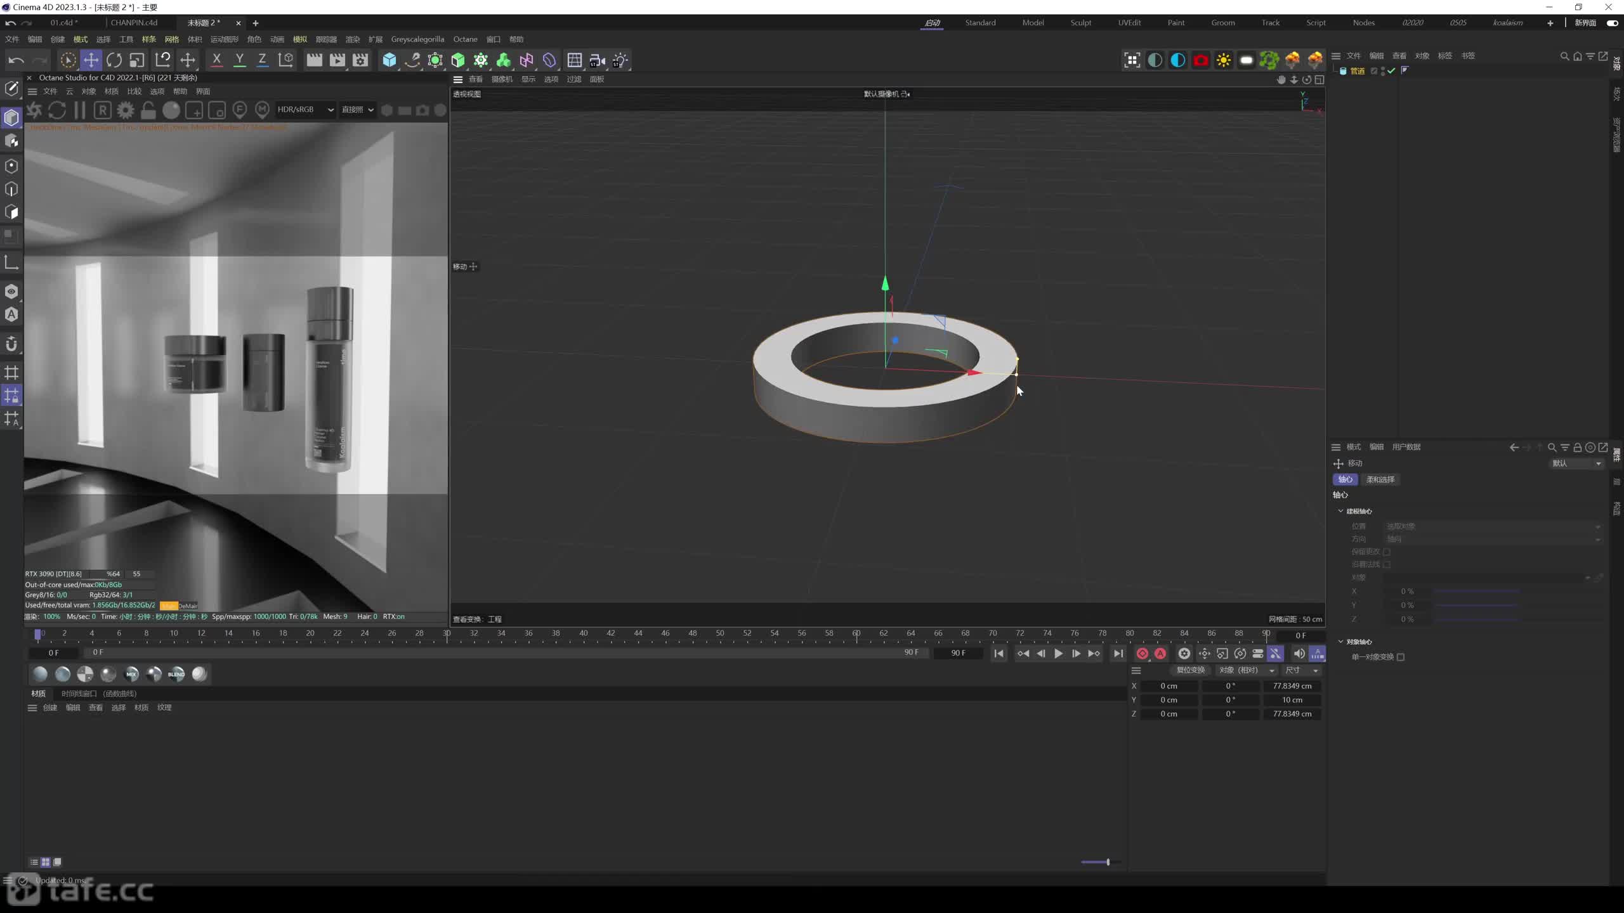
Task: Click frame 30 on the timeline ruler
Action: 447,633
